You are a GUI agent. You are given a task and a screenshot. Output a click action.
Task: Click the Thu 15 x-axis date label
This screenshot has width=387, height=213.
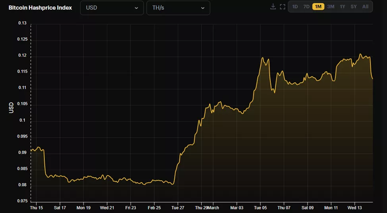pyautogui.click(x=37, y=207)
